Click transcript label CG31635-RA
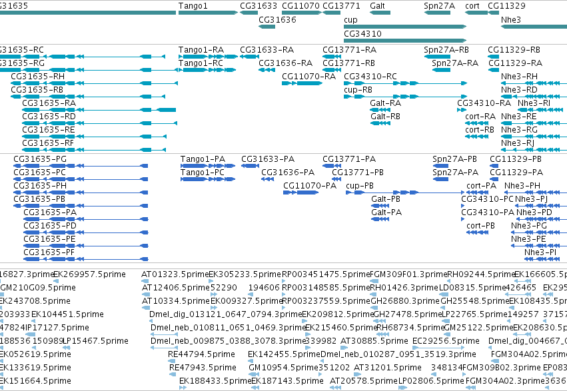The width and height of the screenshot is (567, 391). (49, 103)
